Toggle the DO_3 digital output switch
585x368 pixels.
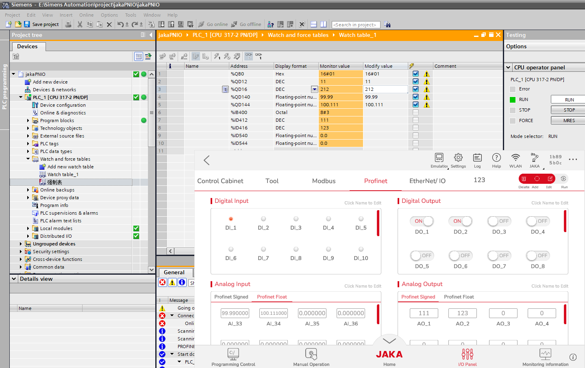coord(499,221)
